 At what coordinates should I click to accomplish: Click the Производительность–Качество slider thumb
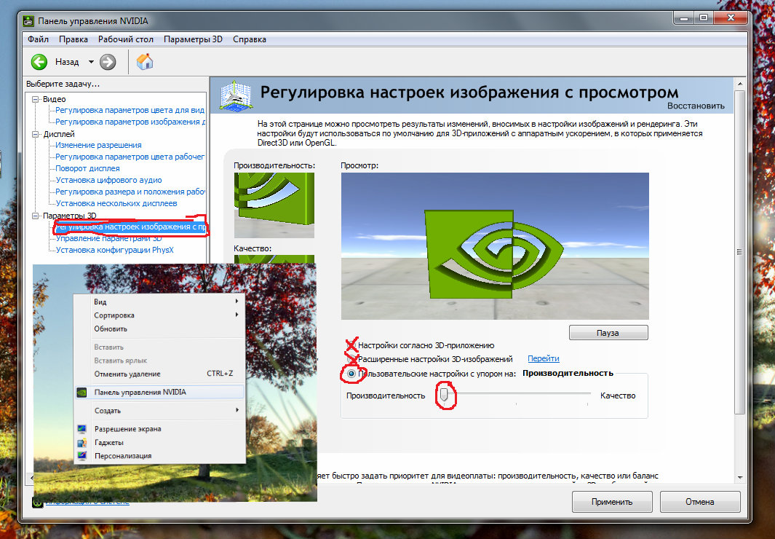pyautogui.click(x=444, y=395)
